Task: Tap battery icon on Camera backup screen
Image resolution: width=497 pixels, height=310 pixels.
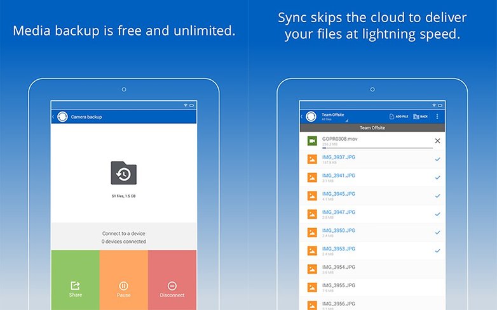Action: click(192, 105)
